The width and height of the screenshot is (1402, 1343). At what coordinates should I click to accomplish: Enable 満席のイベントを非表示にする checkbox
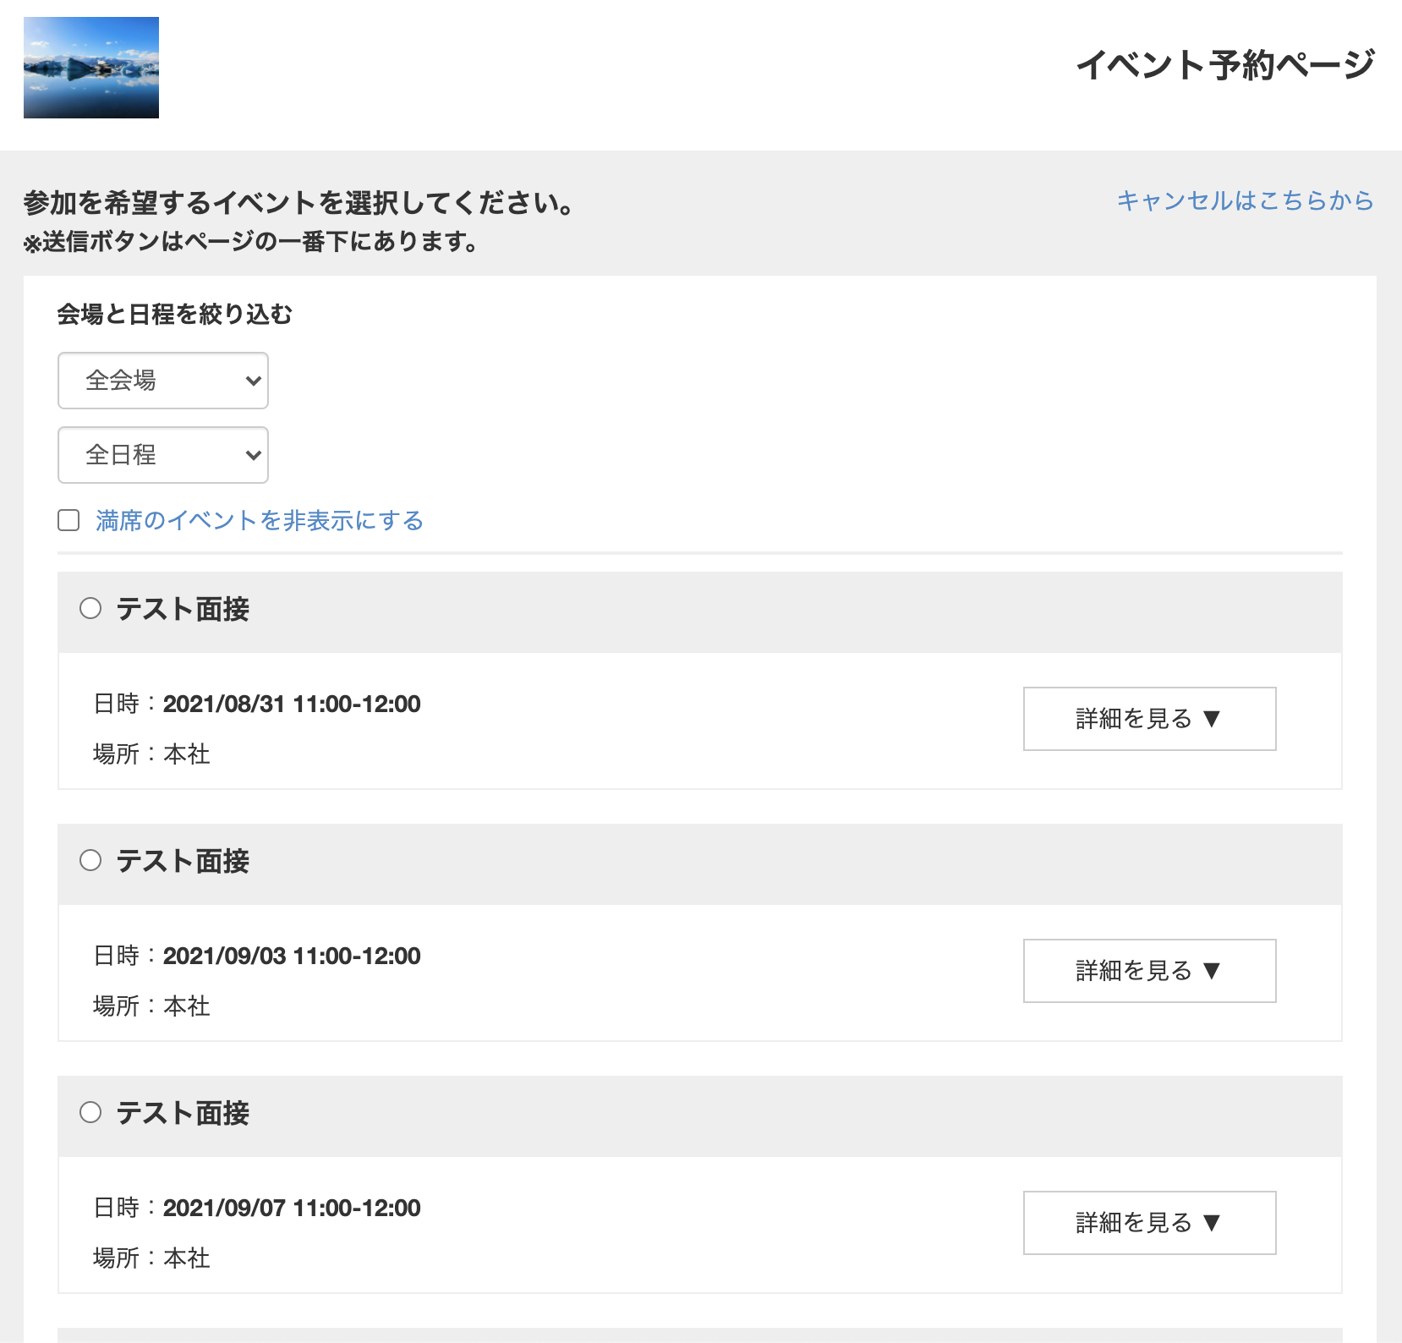click(x=67, y=521)
